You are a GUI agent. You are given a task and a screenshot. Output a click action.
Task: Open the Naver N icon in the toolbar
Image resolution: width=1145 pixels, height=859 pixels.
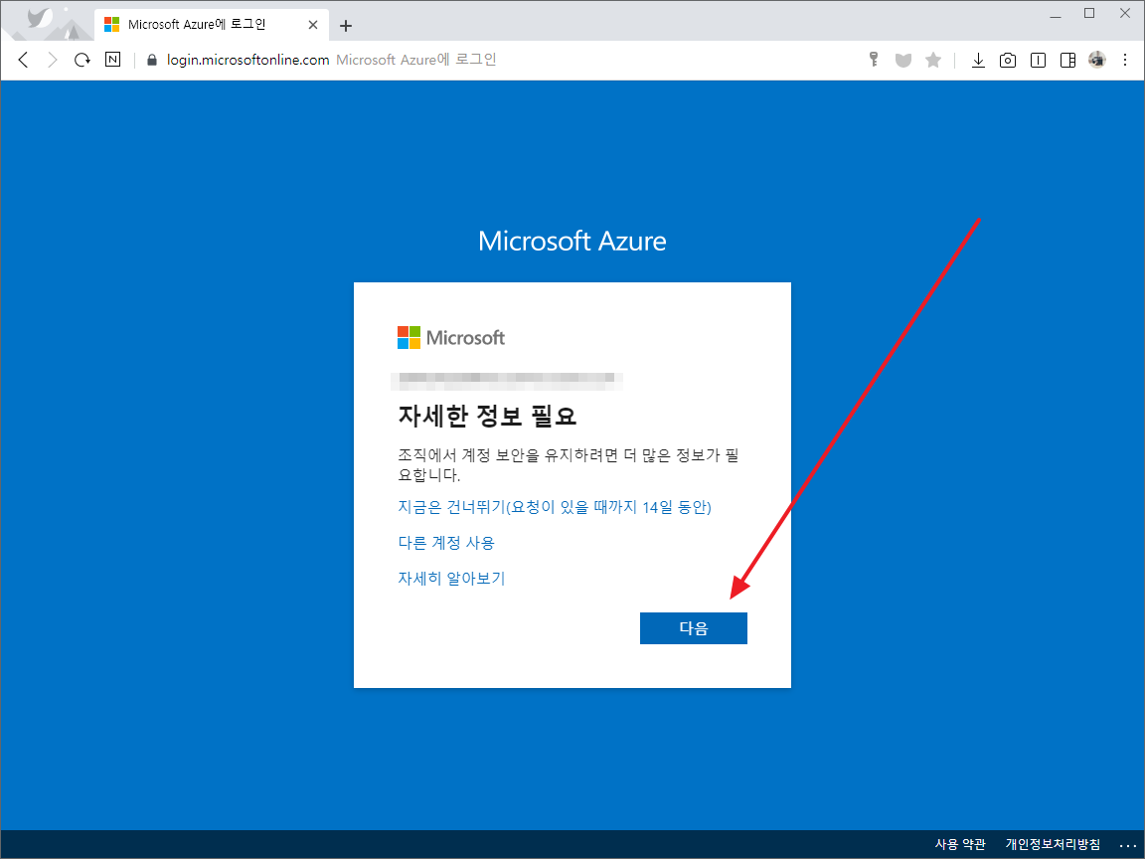click(x=112, y=60)
